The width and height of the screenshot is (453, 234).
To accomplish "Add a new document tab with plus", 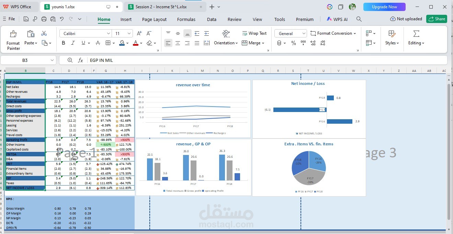I will click(212, 7).
